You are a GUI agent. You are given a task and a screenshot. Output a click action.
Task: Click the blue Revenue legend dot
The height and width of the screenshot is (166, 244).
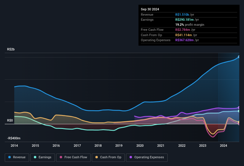coord(10,157)
